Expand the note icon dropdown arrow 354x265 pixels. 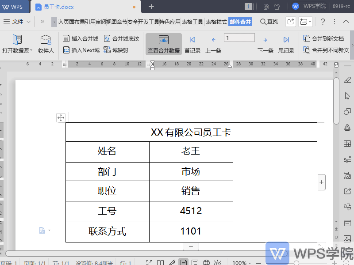coord(310,22)
